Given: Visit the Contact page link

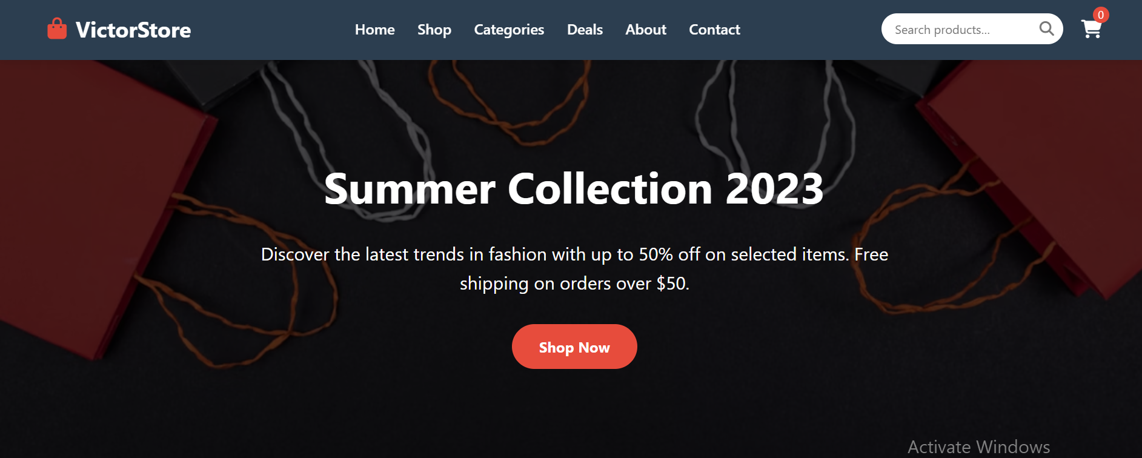Looking at the screenshot, I should tap(714, 30).
